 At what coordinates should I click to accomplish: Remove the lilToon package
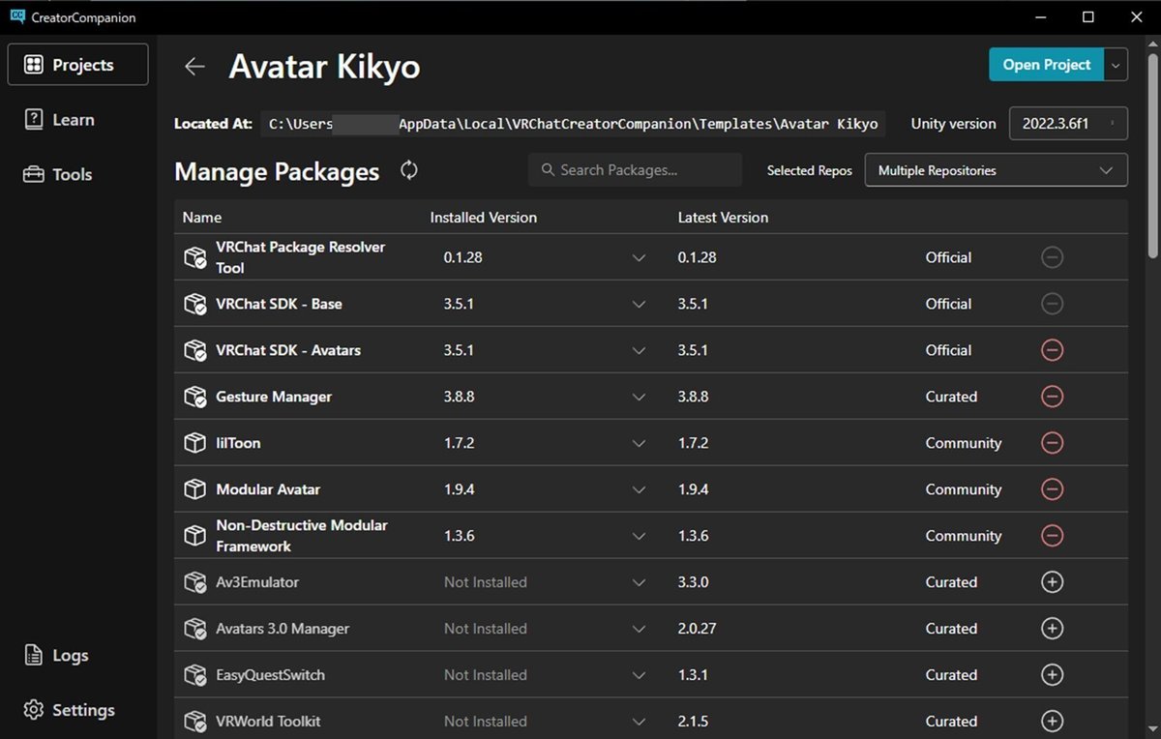pyautogui.click(x=1052, y=443)
